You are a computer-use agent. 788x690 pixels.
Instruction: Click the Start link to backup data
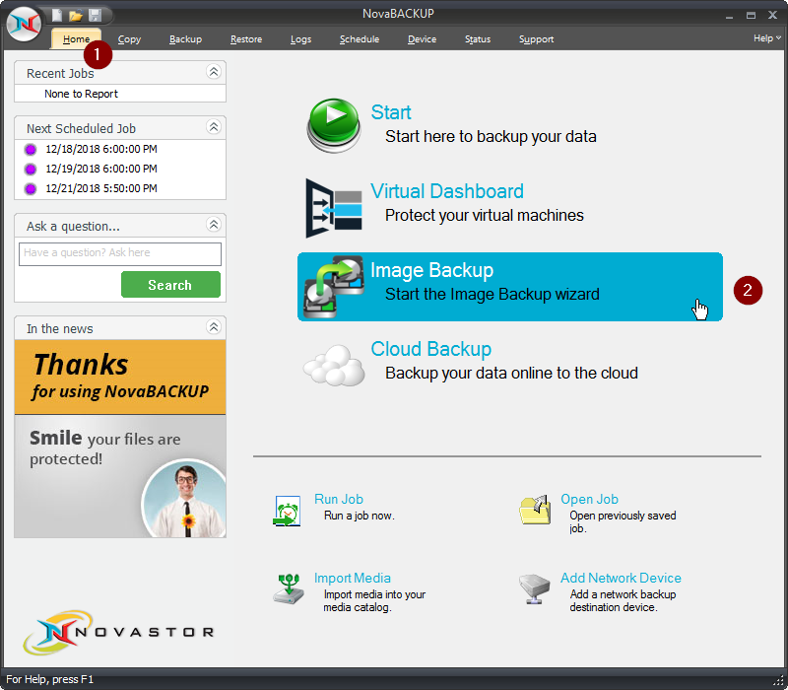391,112
